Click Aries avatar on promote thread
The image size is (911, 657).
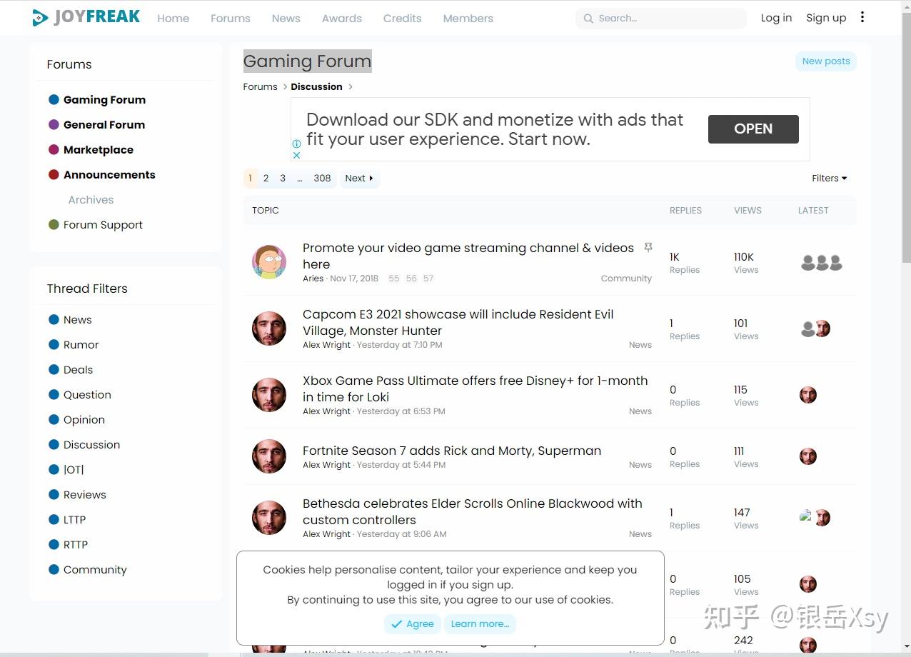[269, 262]
